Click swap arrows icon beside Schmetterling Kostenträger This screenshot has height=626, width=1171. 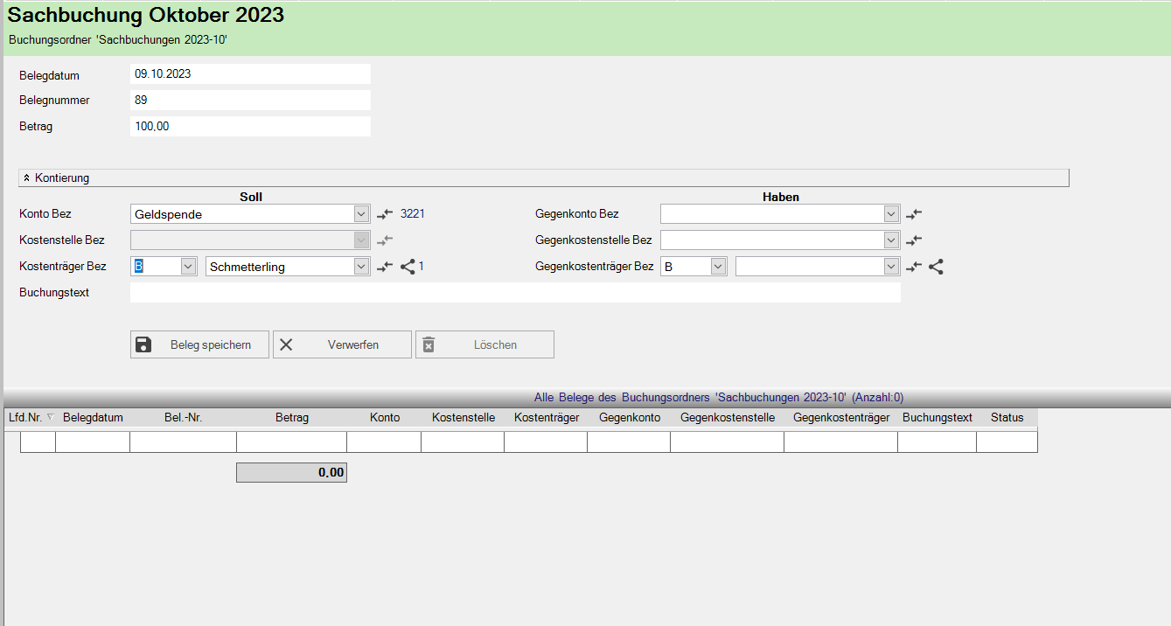tap(385, 268)
